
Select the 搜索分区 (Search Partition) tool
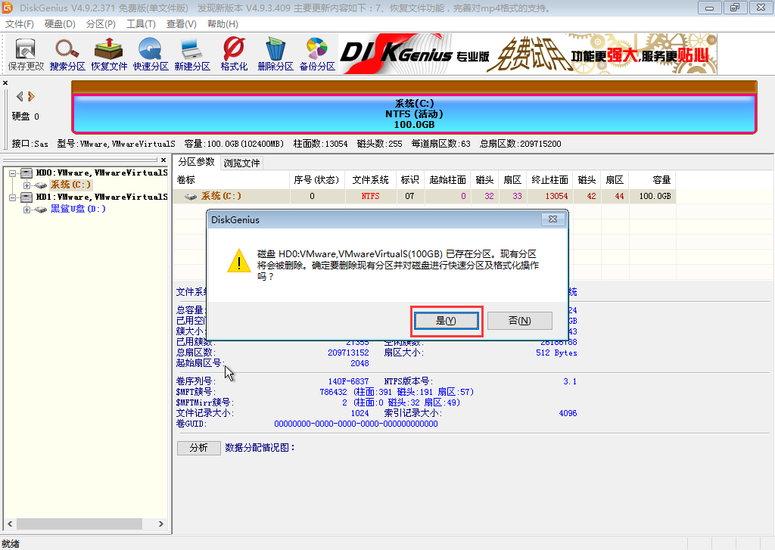tap(67, 53)
